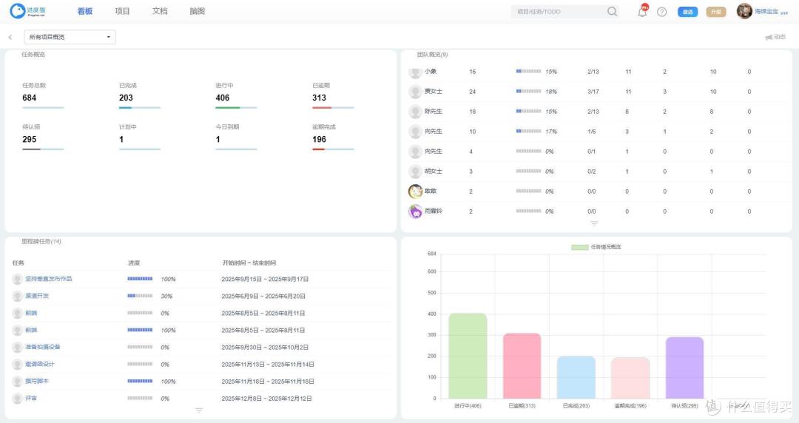Image resolution: width=799 pixels, height=423 pixels.
Task: Open milestone task 撰写脚本
Action: pos(37,381)
